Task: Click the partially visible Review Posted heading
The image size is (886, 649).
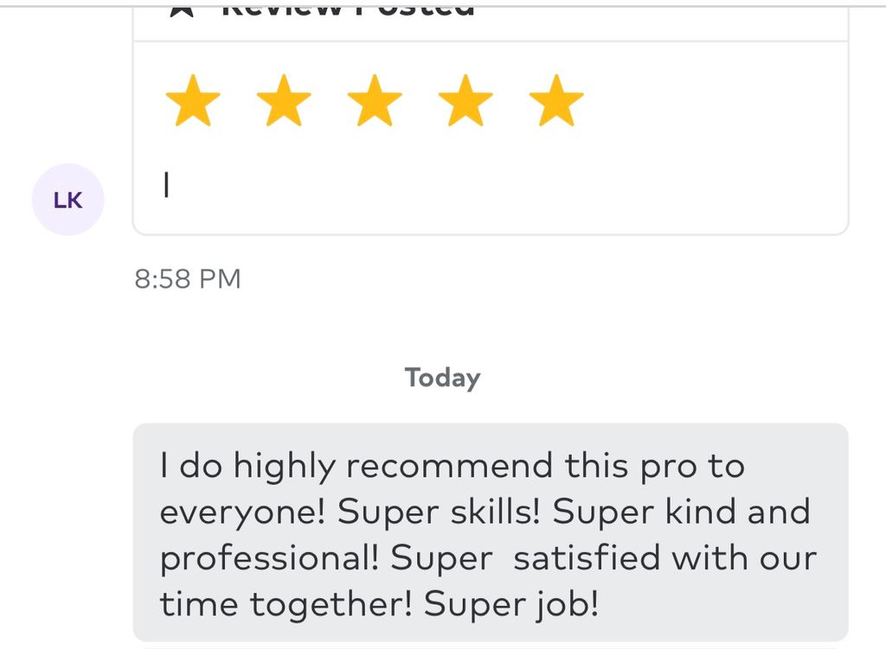Action: tap(348, 10)
